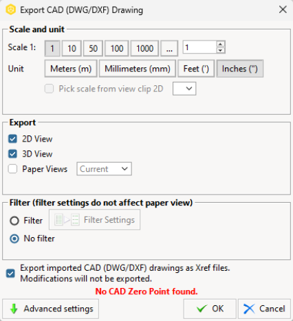Increase custom scale with spinner up arrow
Image resolution: width=293 pixels, height=321 pixels.
221,44
